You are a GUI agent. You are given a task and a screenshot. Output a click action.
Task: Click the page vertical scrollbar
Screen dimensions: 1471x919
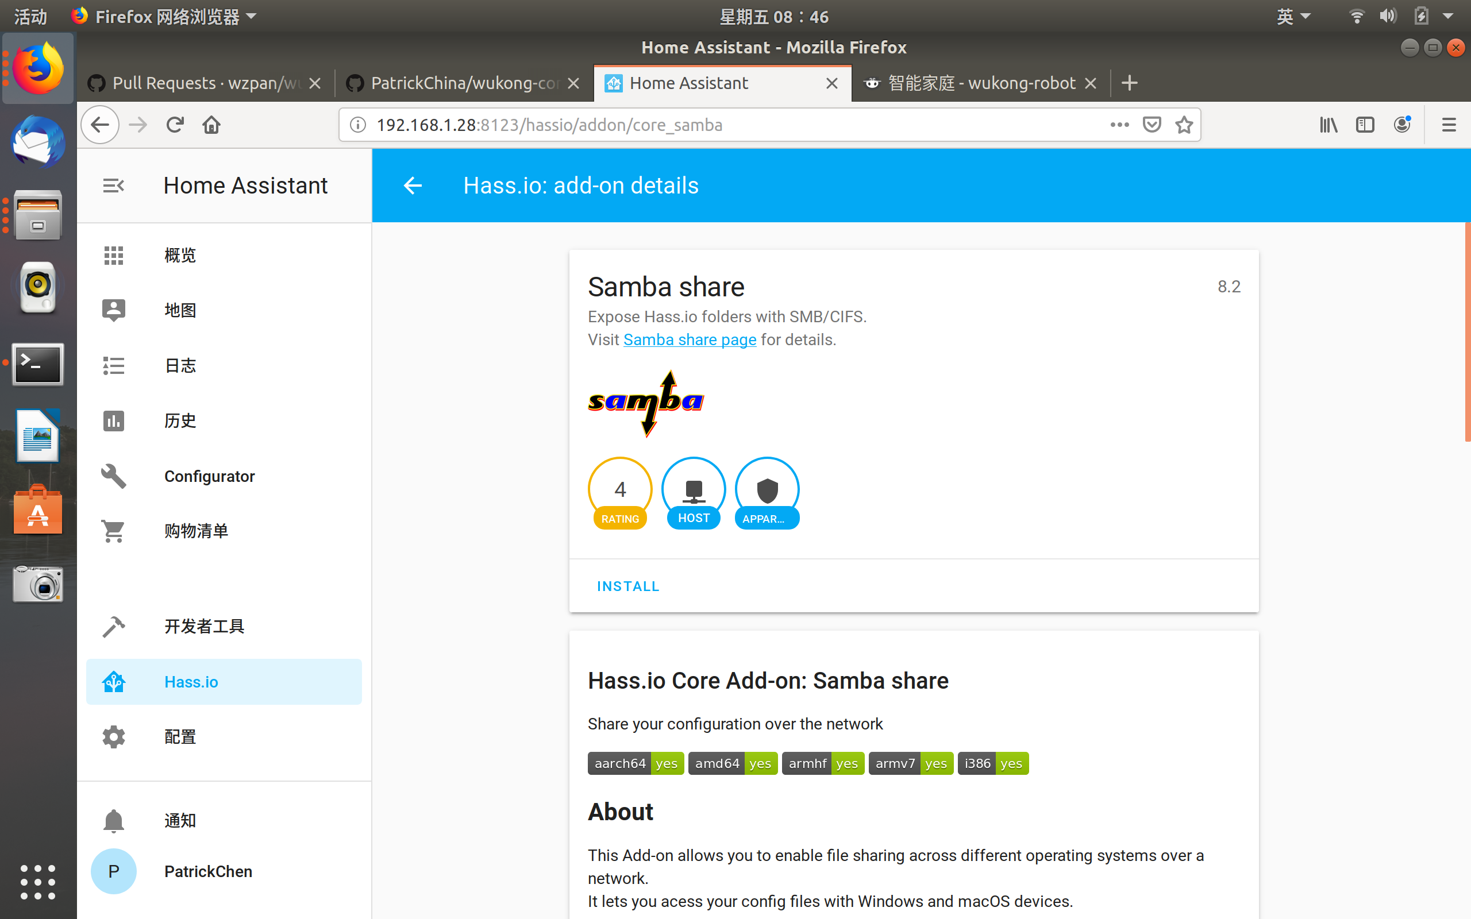click(1468, 331)
